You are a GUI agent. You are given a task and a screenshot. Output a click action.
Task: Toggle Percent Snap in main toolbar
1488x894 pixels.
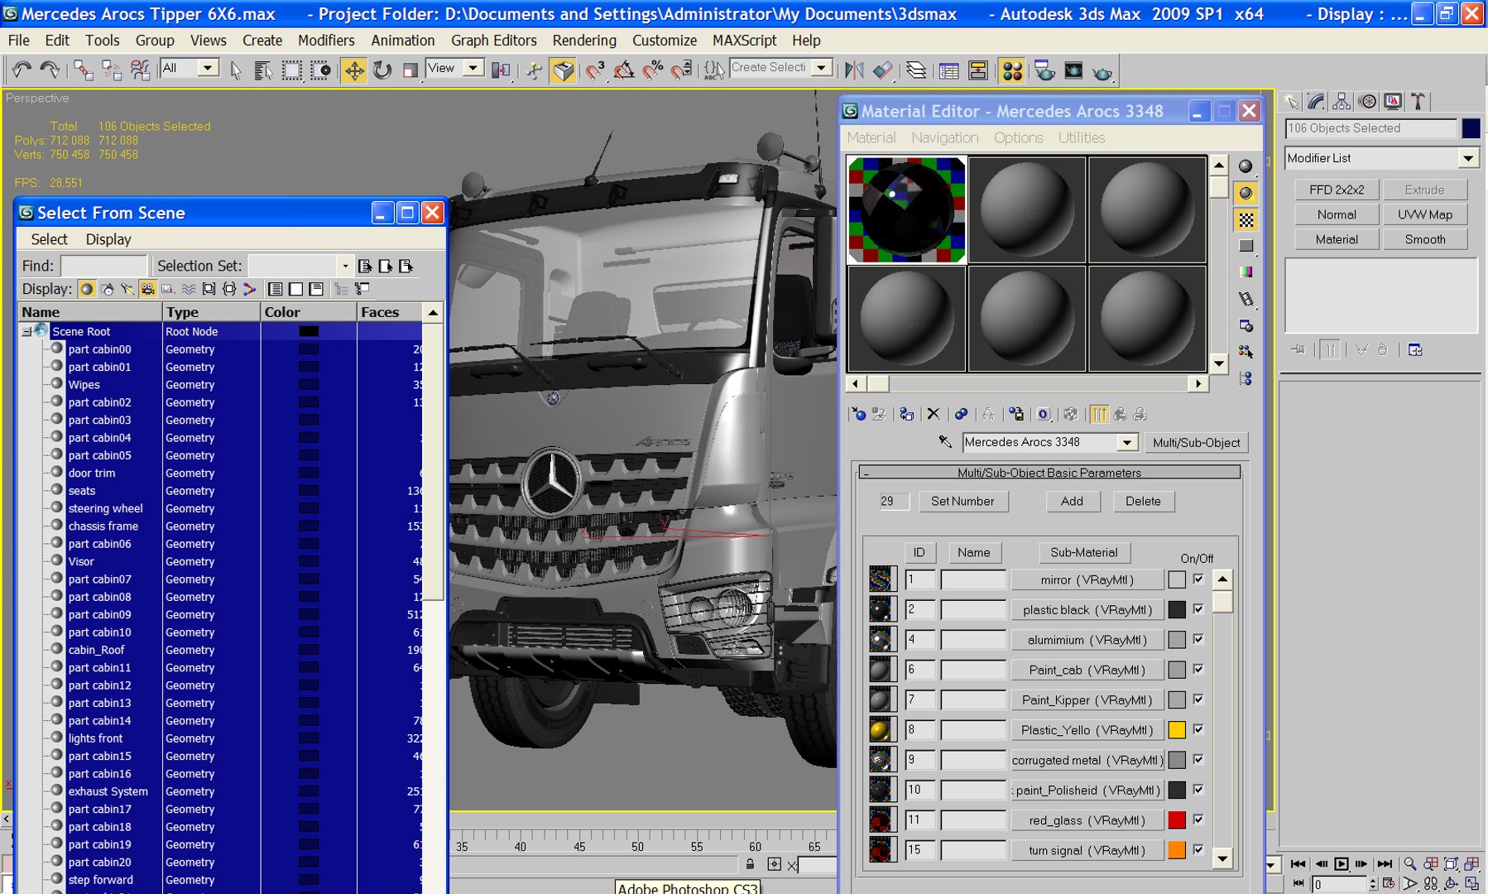coord(653,70)
